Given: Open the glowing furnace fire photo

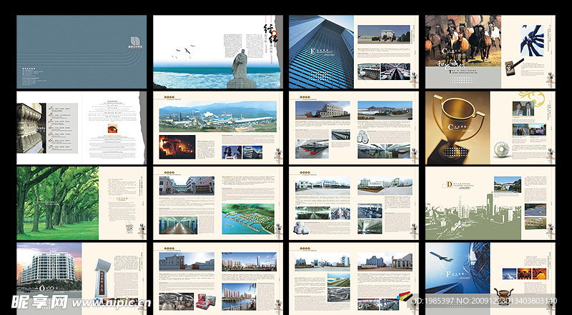Looking at the screenshot, I should click(176, 146).
